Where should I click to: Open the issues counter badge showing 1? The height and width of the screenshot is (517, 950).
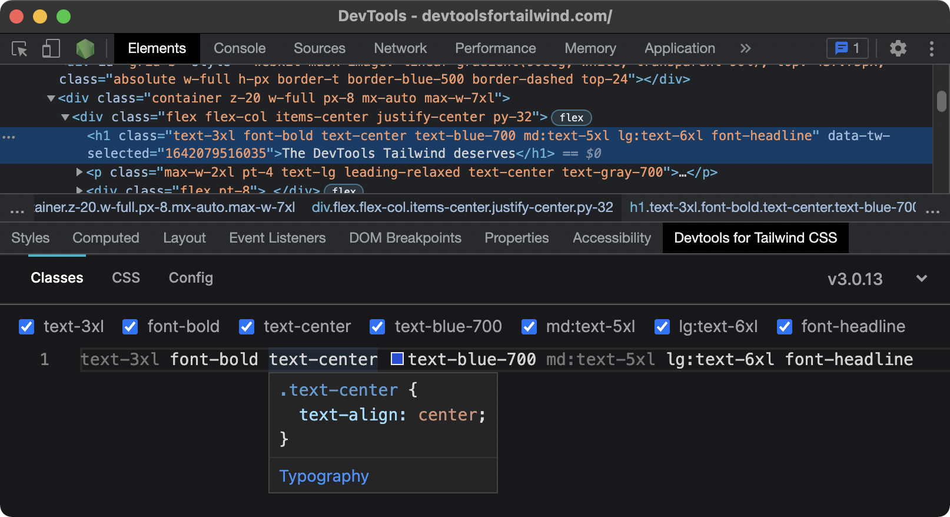pos(848,48)
